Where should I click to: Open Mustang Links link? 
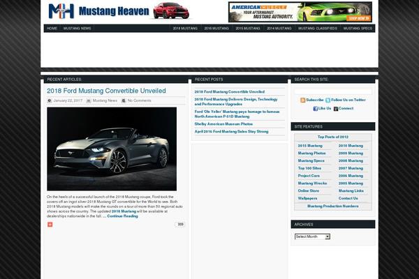[x=351, y=191]
